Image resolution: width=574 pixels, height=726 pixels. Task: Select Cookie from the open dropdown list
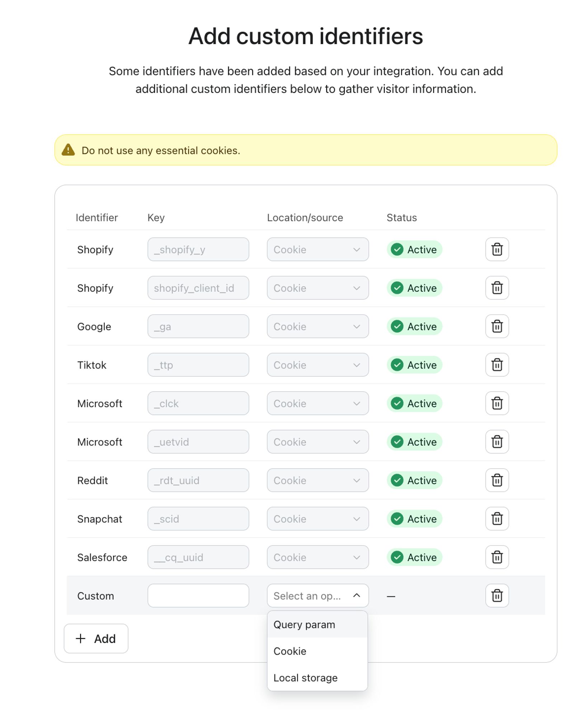317,651
